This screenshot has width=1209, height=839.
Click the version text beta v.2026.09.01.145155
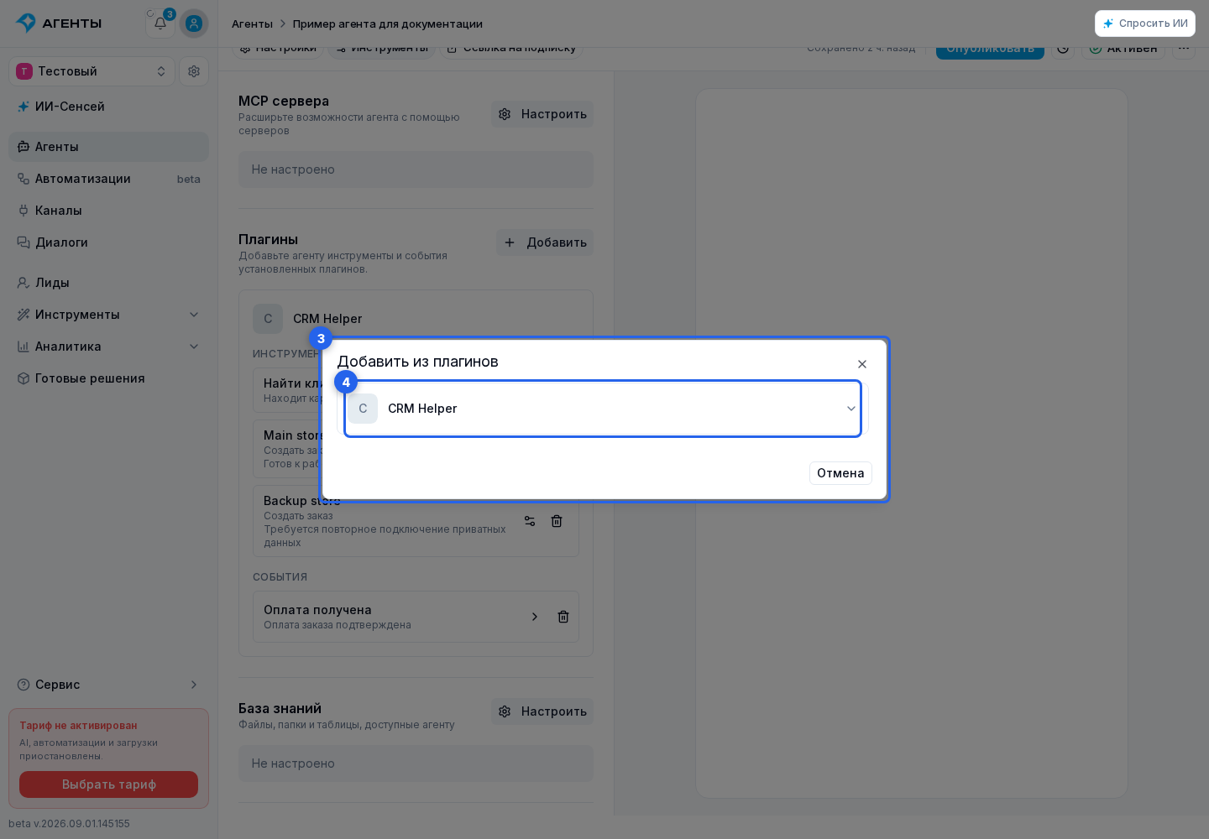[70, 824]
